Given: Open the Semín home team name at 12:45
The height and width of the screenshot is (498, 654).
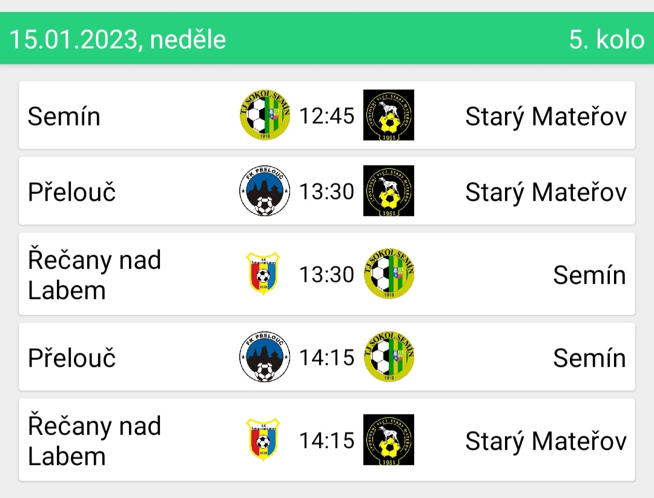Looking at the screenshot, I should coord(64,116).
